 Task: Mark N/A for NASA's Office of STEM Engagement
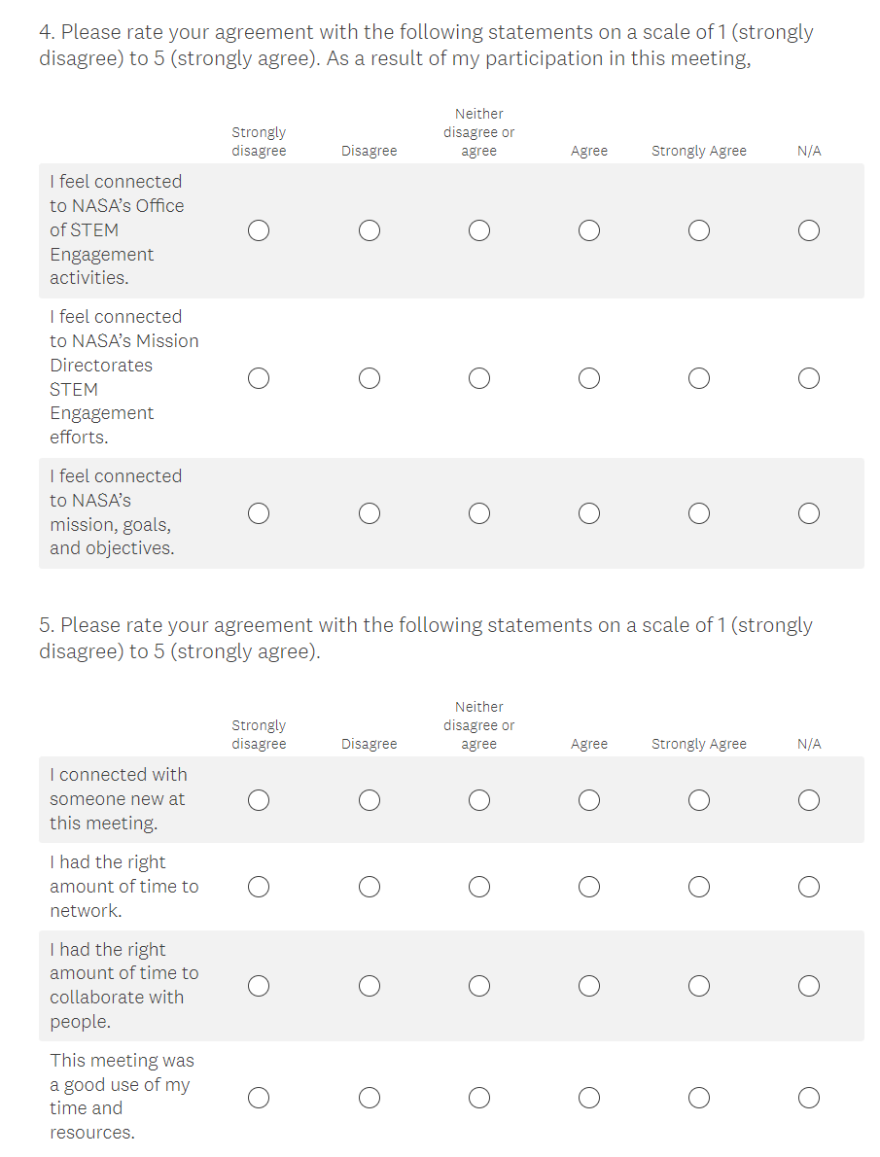pyautogui.click(x=808, y=230)
